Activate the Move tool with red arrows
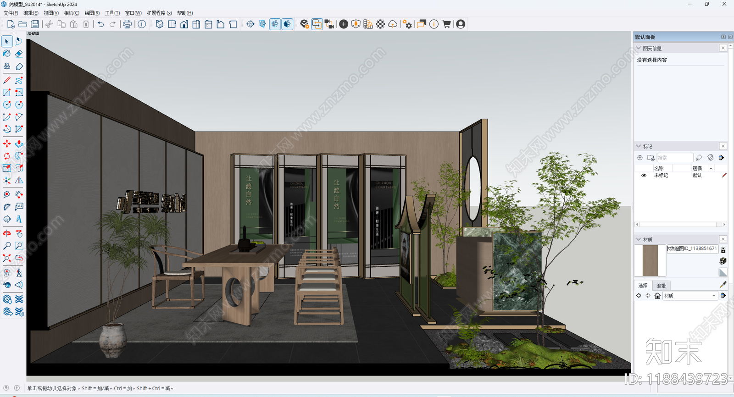Image resolution: width=734 pixels, height=397 pixels. pyautogui.click(x=7, y=144)
